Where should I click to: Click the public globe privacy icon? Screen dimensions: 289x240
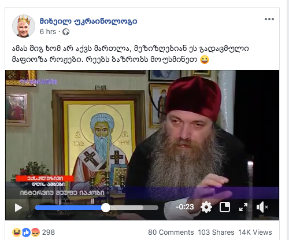pyautogui.click(x=66, y=32)
